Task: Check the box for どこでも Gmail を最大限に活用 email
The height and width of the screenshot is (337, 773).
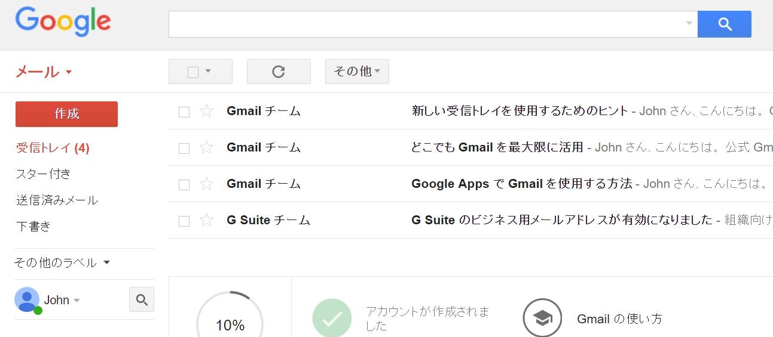Action: pos(184,148)
